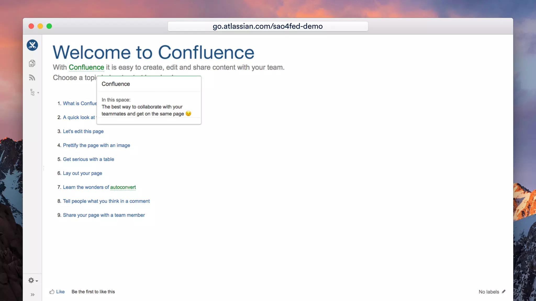Image resolution: width=536 pixels, height=301 pixels.
Task: Click the green Confluence link in subtitle
Action: tap(86, 67)
